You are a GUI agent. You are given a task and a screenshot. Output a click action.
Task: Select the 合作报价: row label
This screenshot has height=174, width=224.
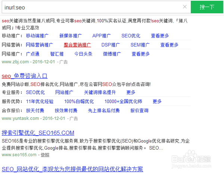[12, 111]
